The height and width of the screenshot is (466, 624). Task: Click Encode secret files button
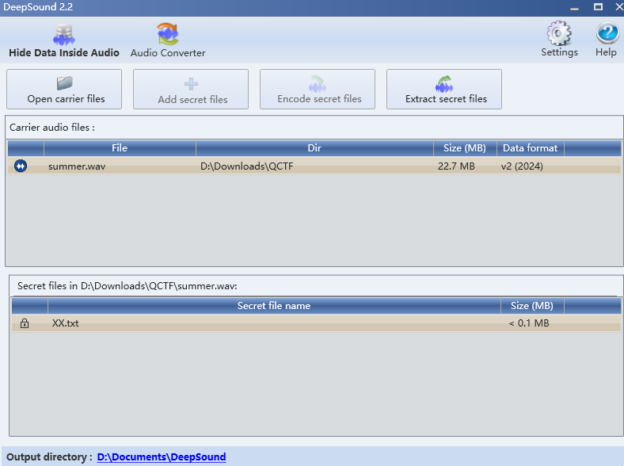click(318, 90)
